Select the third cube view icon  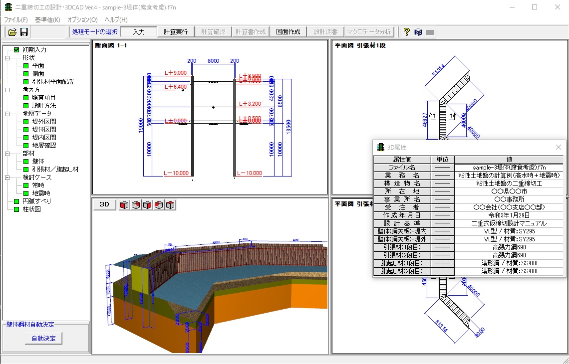[148, 205]
